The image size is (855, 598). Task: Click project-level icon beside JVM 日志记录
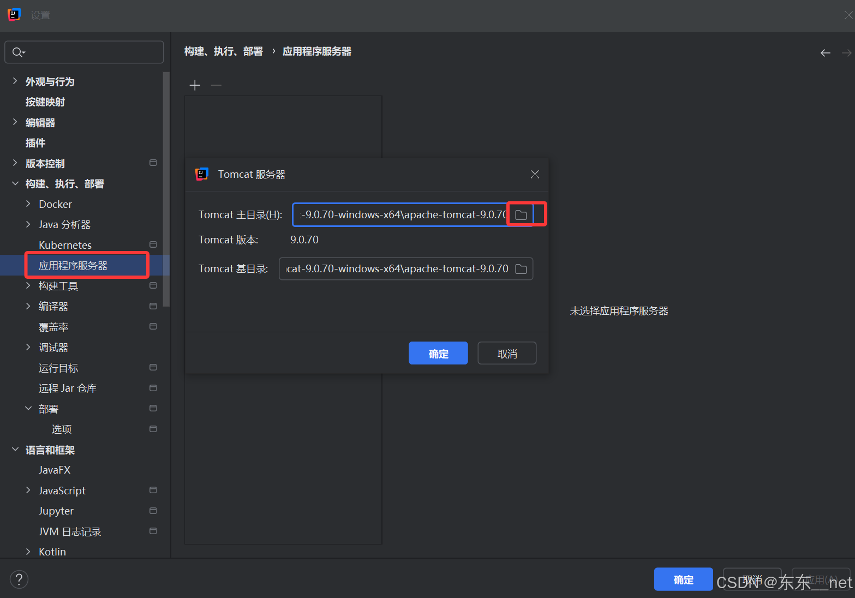tap(153, 531)
